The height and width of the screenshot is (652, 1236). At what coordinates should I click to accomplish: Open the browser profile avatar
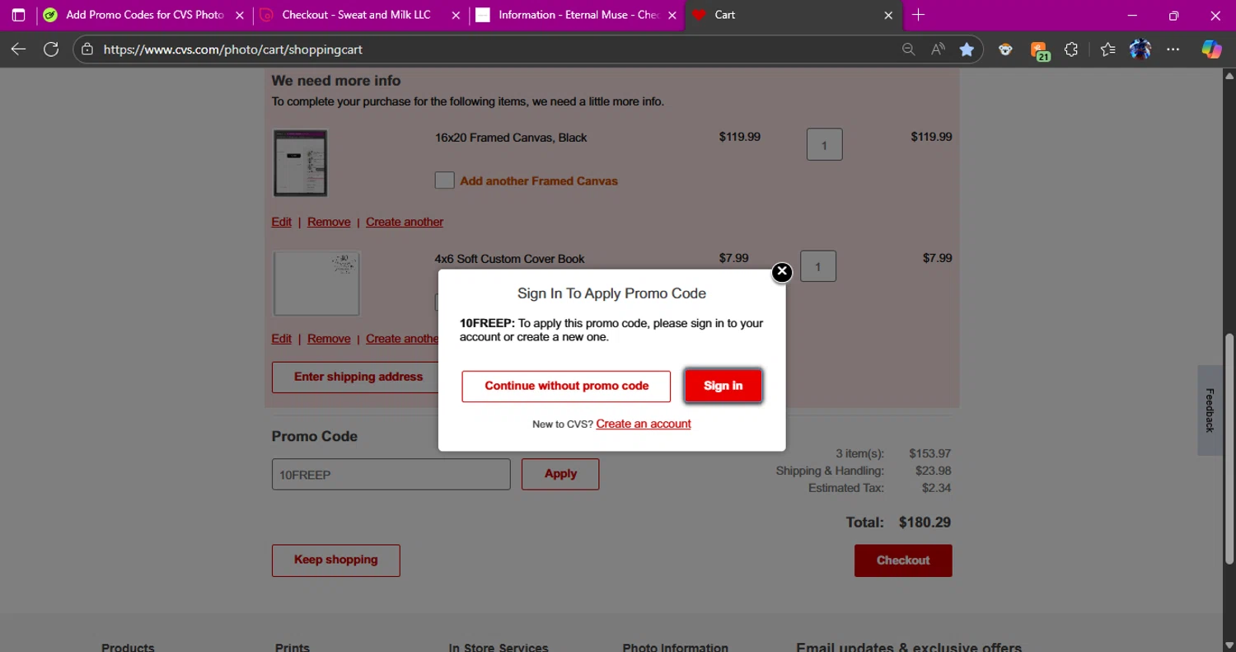coord(1140,49)
